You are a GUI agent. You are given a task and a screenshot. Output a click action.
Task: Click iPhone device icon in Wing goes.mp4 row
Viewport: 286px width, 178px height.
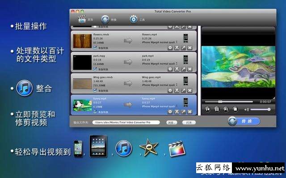(186, 81)
